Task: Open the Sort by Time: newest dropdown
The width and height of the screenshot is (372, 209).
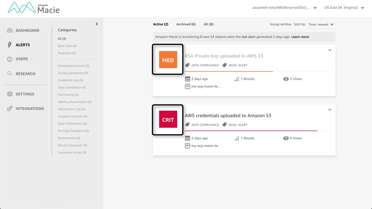Action: pyautogui.click(x=321, y=24)
